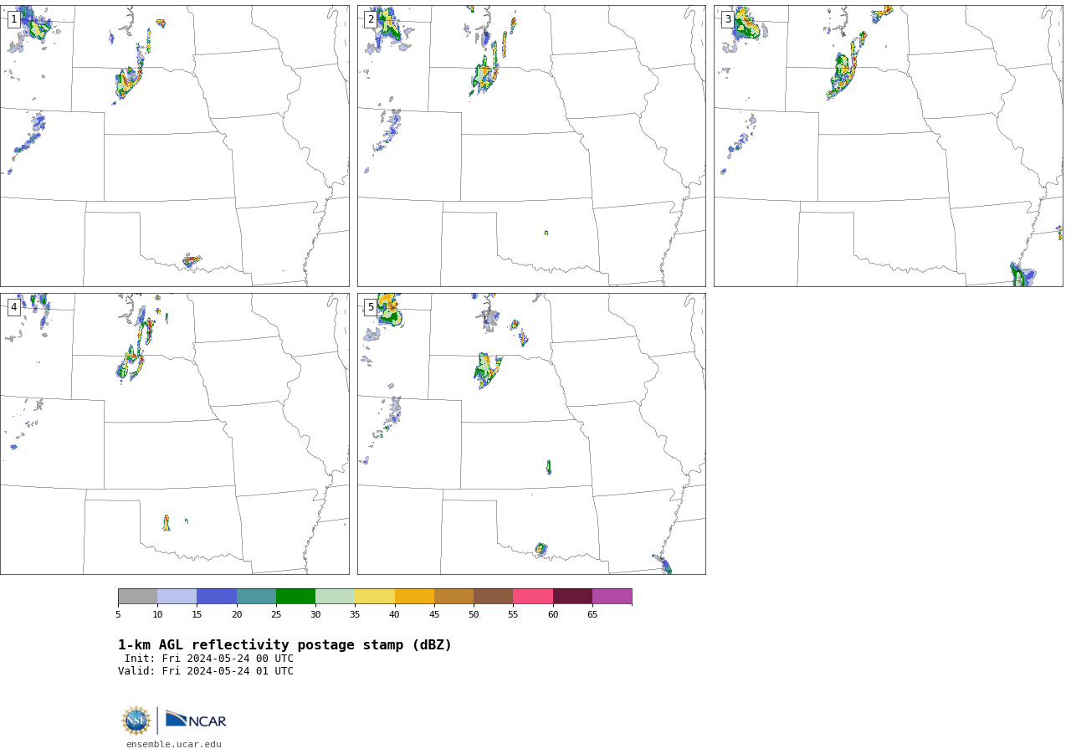Click the colorbar tick label 5
The image size is (1071, 754).
[118, 615]
